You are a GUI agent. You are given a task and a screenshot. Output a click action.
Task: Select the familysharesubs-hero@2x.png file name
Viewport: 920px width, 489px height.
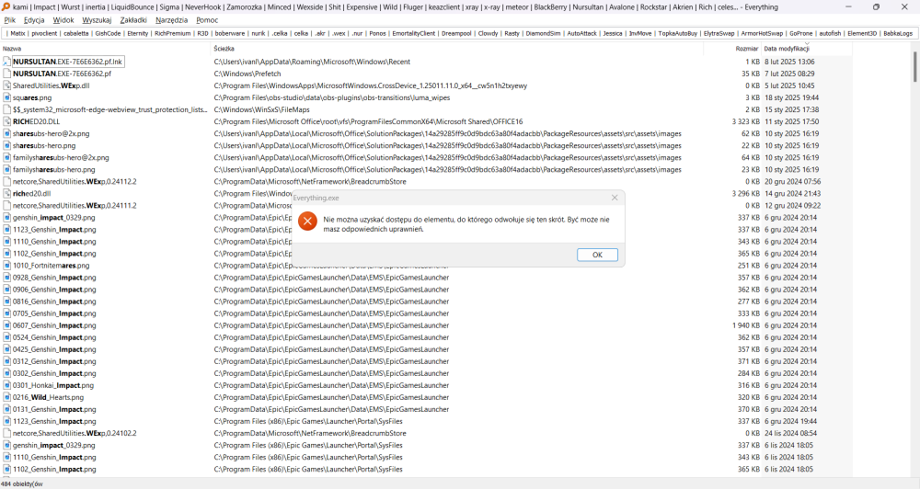(61, 158)
